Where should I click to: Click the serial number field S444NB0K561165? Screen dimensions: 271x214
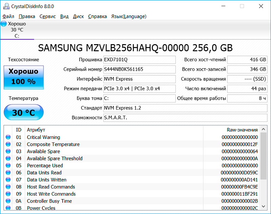click(139, 70)
